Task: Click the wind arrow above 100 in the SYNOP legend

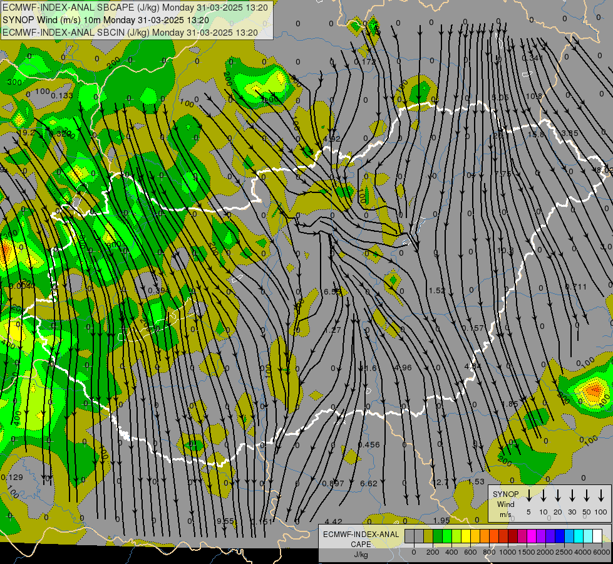Action: [x=601, y=495]
